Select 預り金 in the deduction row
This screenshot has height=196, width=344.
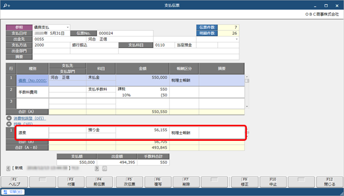pos(101,130)
